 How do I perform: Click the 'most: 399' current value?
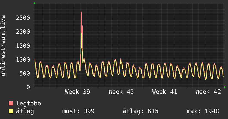(x=78, y=111)
